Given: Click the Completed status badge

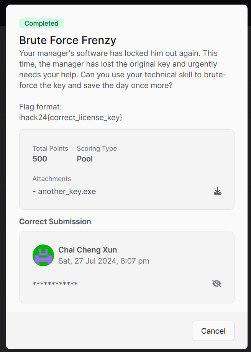Looking at the screenshot, I should coord(42,23).
